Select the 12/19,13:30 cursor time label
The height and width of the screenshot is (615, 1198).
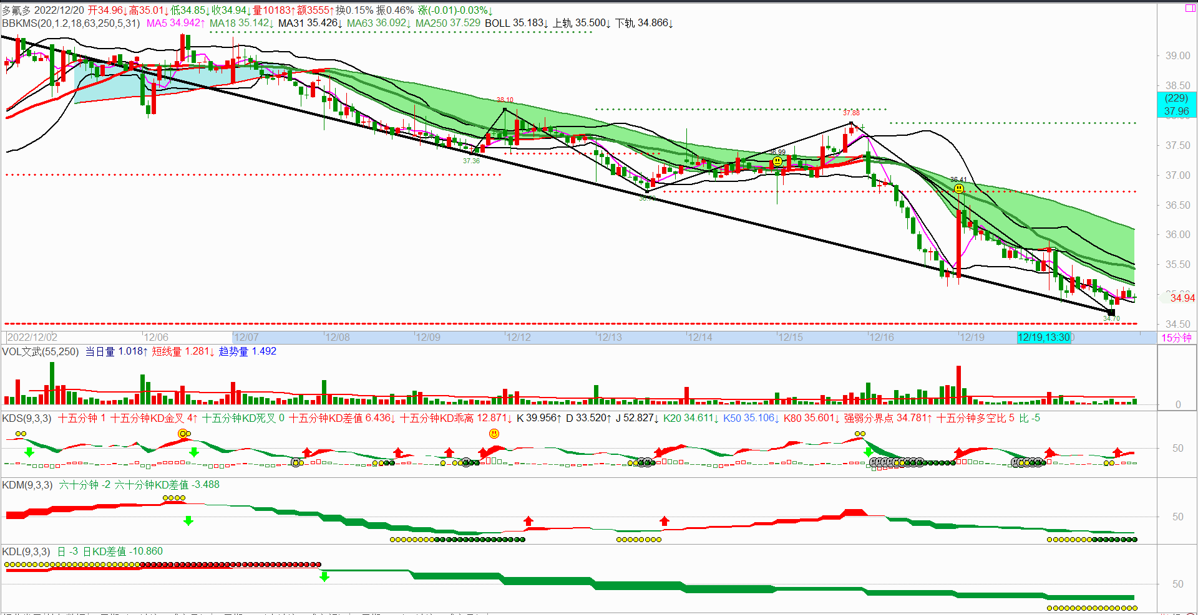point(1043,338)
